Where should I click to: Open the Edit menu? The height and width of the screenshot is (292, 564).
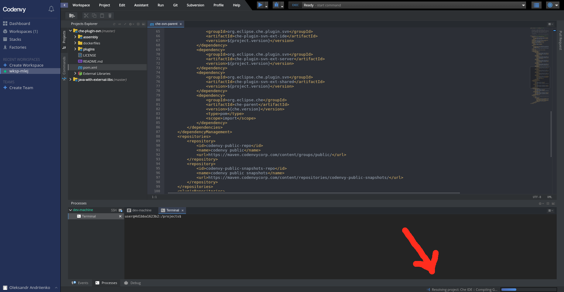pyautogui.click(x=122, y=5)
